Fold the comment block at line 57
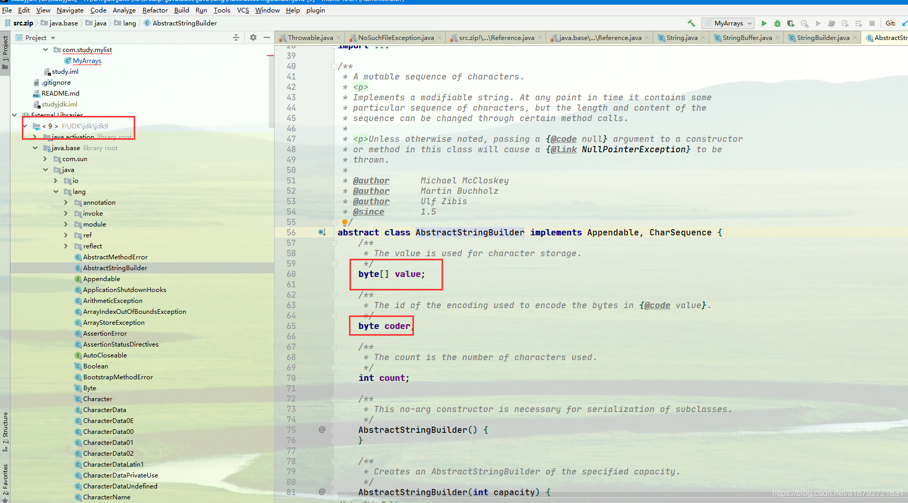 [333, 243]
